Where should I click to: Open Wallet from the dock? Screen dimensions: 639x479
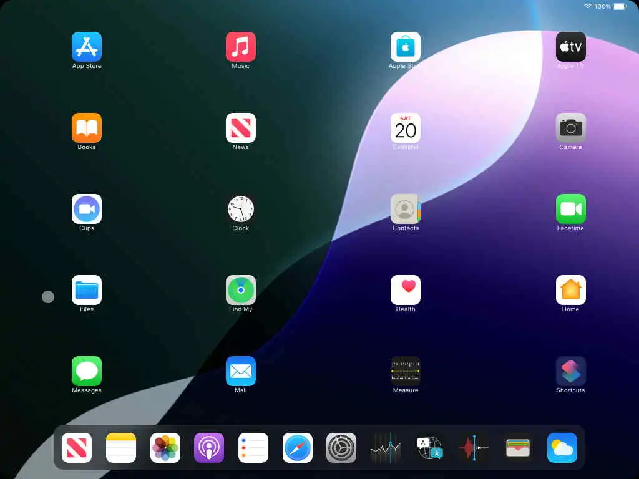(x=517, y=448)
